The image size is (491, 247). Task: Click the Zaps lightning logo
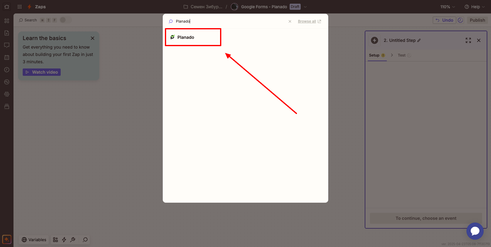click(29, 7)
